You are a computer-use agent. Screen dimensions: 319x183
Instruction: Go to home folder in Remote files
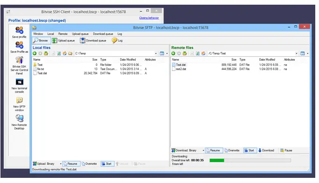pyautogui.click(x=203, y=53)
